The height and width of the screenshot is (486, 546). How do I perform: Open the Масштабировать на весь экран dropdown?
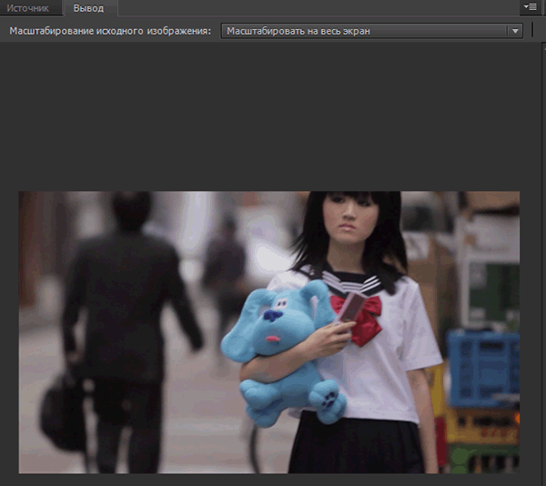[x=372, y=31]
